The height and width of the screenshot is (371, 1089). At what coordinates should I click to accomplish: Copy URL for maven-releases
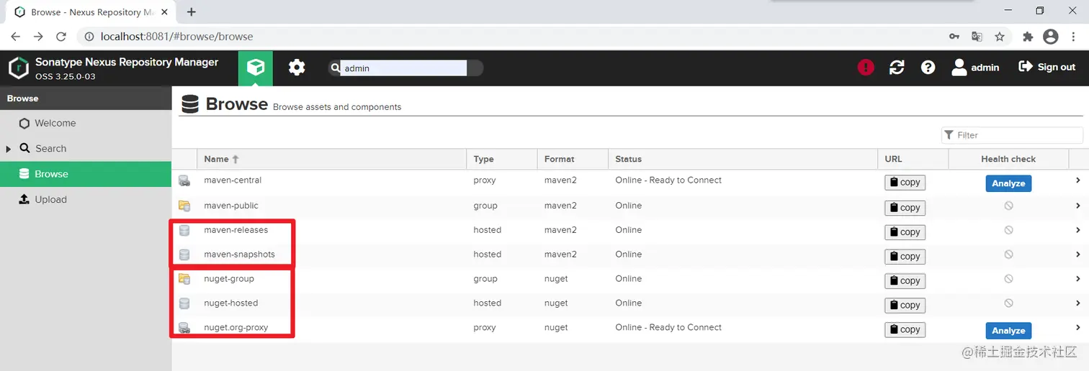[905, 232]
